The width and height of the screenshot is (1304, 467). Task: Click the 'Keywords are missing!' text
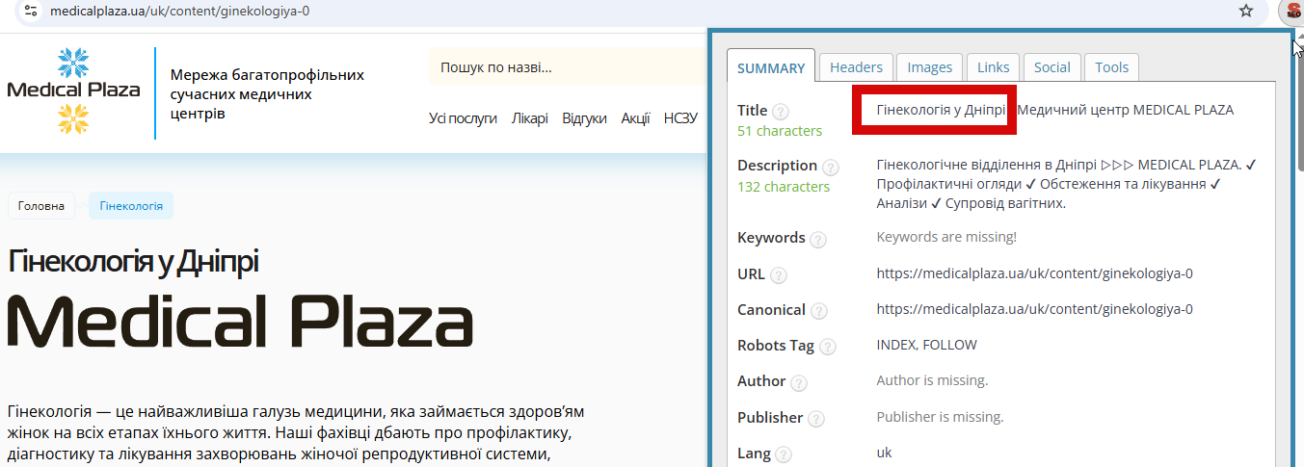pos(946,237)
